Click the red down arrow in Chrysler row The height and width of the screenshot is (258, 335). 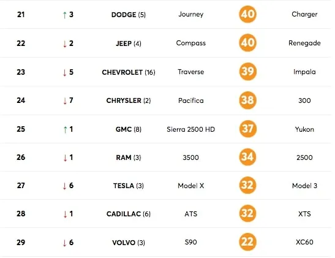click(65, 101)
